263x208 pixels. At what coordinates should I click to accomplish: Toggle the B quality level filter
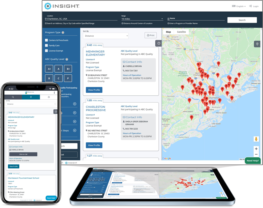click(x=49, y=78)
